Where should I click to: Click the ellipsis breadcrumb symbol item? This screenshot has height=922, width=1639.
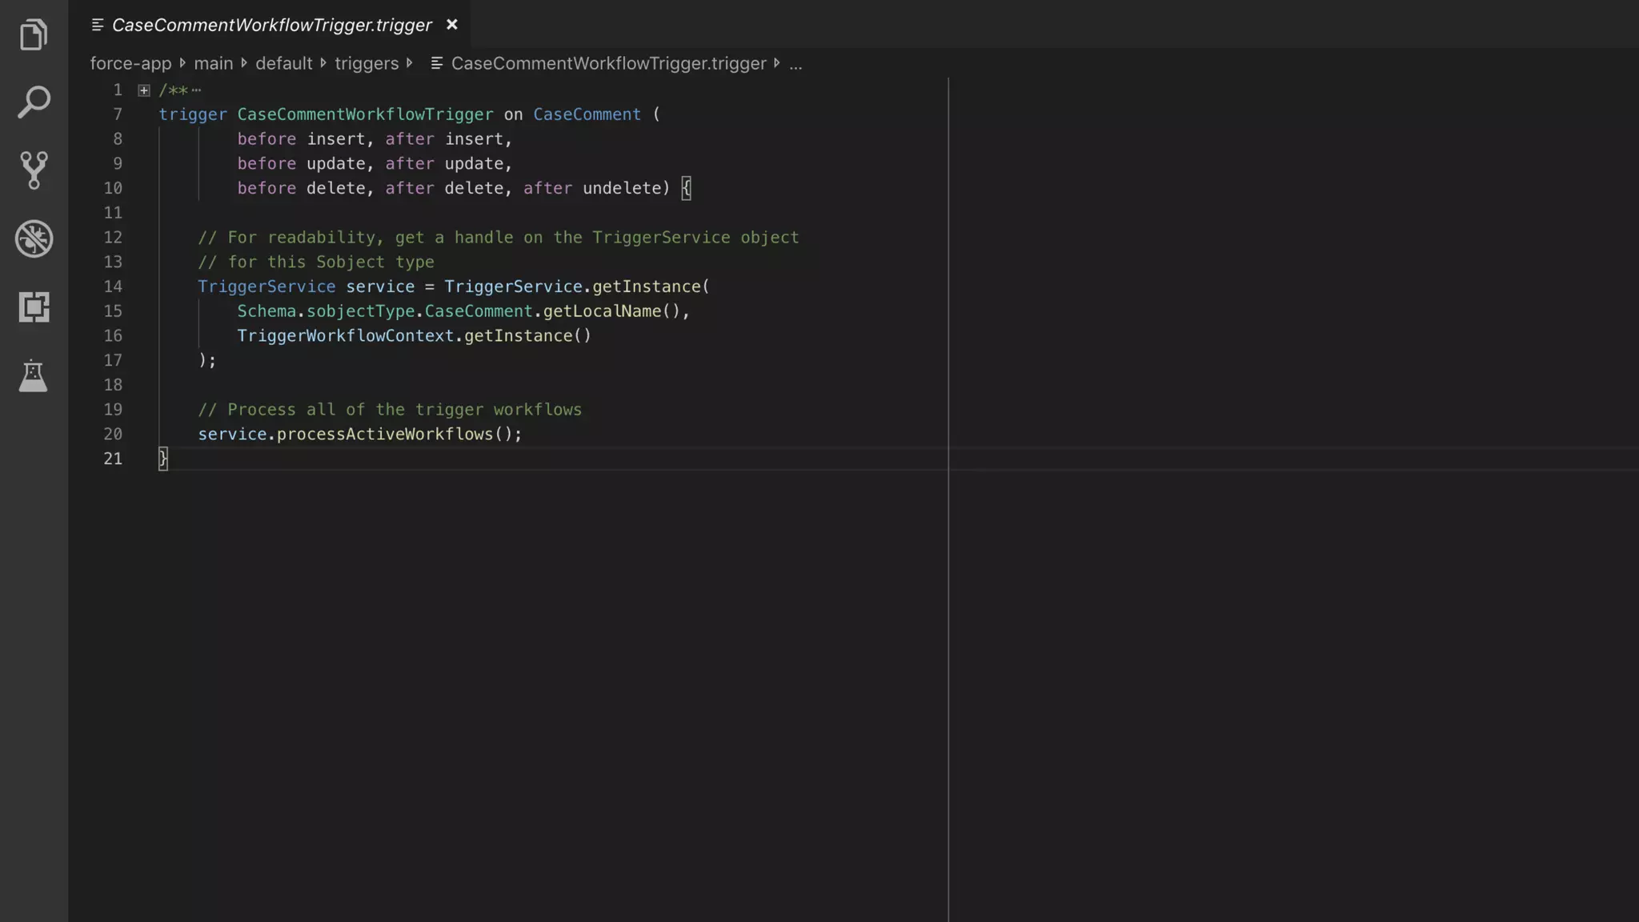[795, 63]
